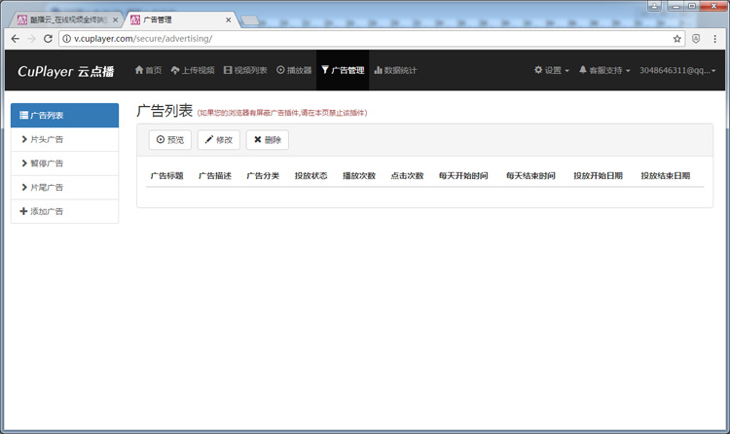Open 上传视频 upload video page

pyautogui.click(x=192, y=70)
